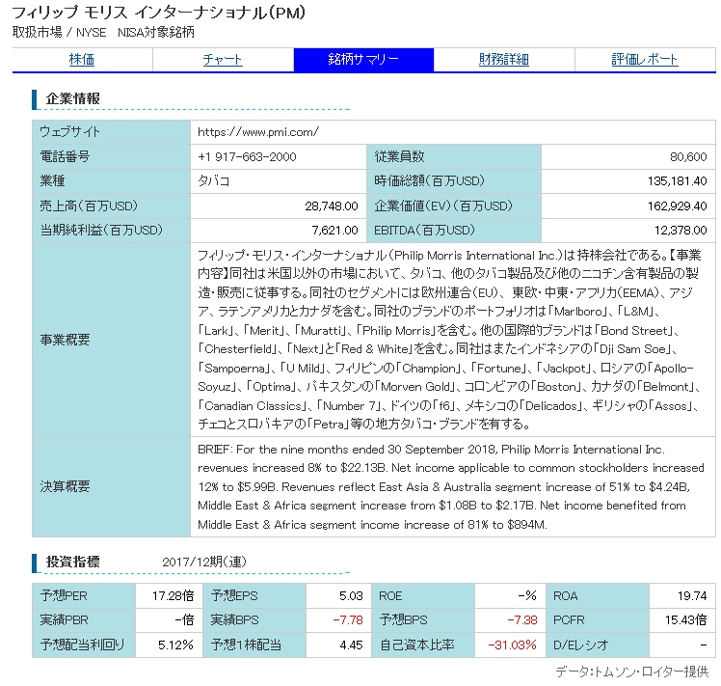Click the EBITDA value 12,378.00
The width and height of the screenshot is (721, 686).
coord(681,231)
